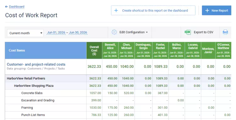Click Foster's summary total 1089.33 in top row

tap(161, 67)
